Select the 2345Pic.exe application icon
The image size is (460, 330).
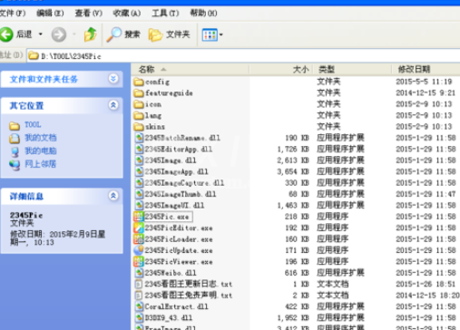(139, 217)
